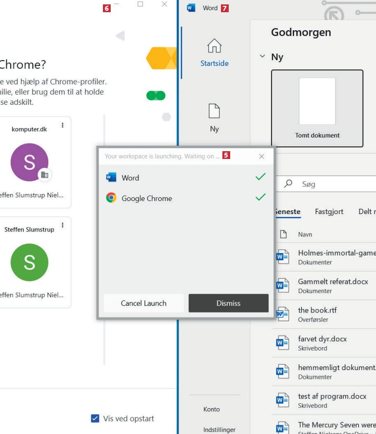Image resolution: width=376 pixels, height=434 pixels.
Task: Click Cancel Launch button
Action: point(143,303)
